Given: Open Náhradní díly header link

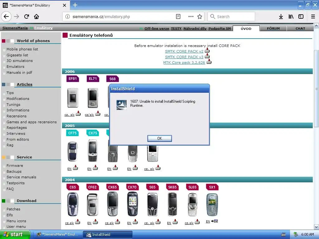Looking at the screenshot, I should click(x=195, y=28).
